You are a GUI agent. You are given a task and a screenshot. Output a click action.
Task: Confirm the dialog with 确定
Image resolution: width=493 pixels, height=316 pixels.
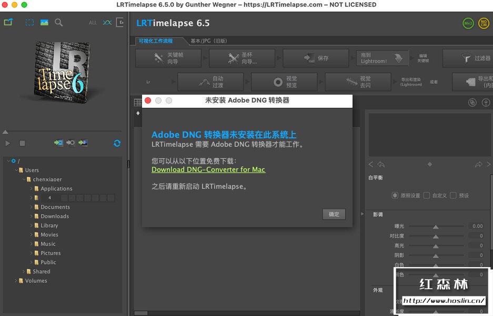334,214
